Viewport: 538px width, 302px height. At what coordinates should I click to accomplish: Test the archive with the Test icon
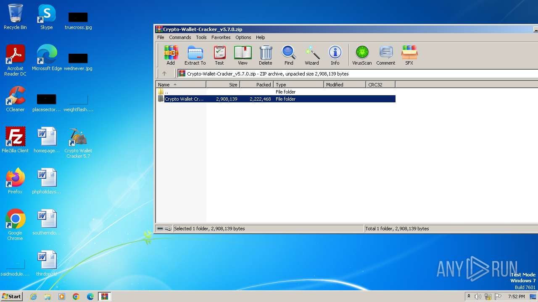click(219, 55)
